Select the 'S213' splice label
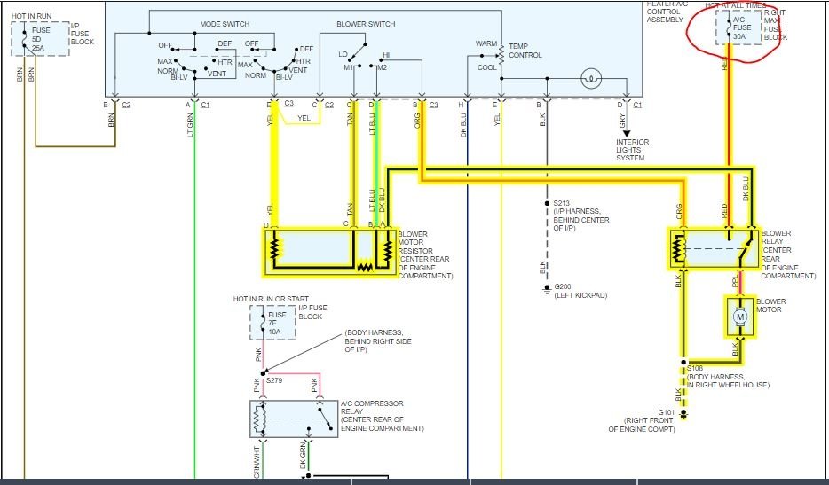The image size is (829, 485). (x=562, y=203)
